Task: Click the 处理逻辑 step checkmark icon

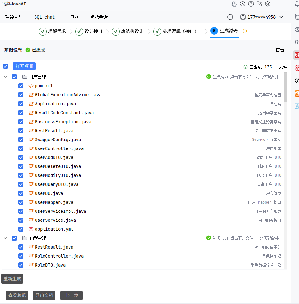Action: pyautogui.click(x=157, y=31)
